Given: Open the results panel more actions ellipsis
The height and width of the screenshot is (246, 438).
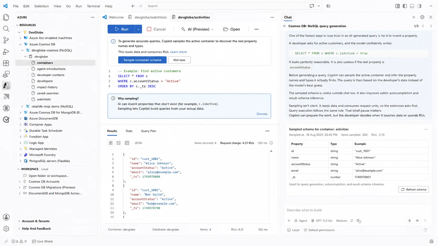Looking at the screenshot, I should point(267,131).
